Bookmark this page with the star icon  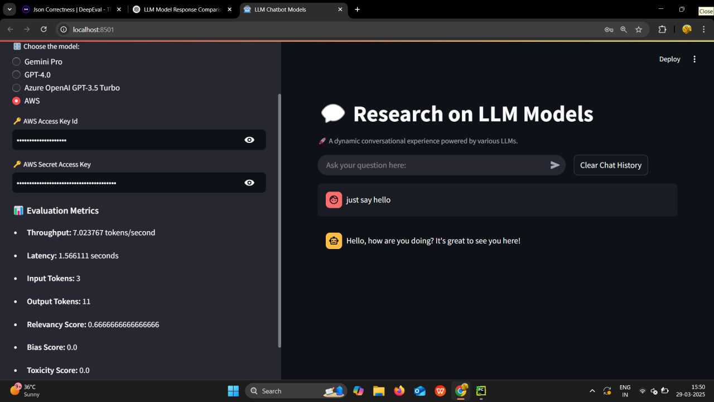coord(639,30)
